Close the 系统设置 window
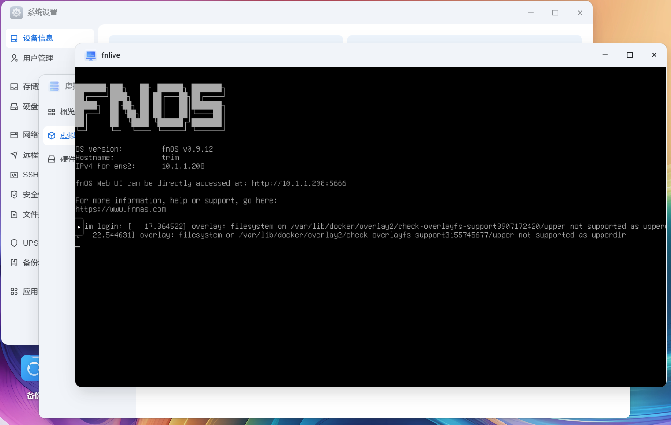This screenshot has width=671, height=425. pos(580,13)
